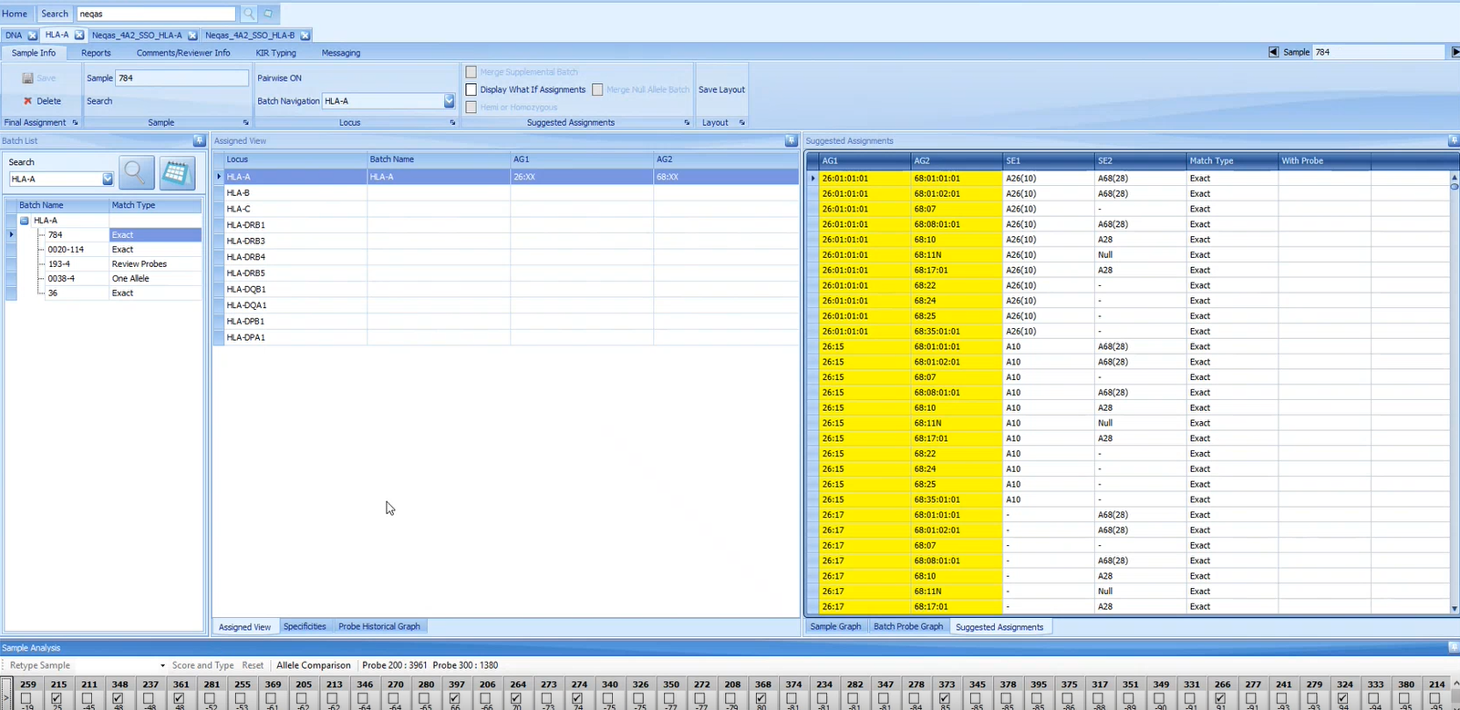Close the DNA tab
The width and height of the screenshot is (1460, 710).
pos(32,36)
